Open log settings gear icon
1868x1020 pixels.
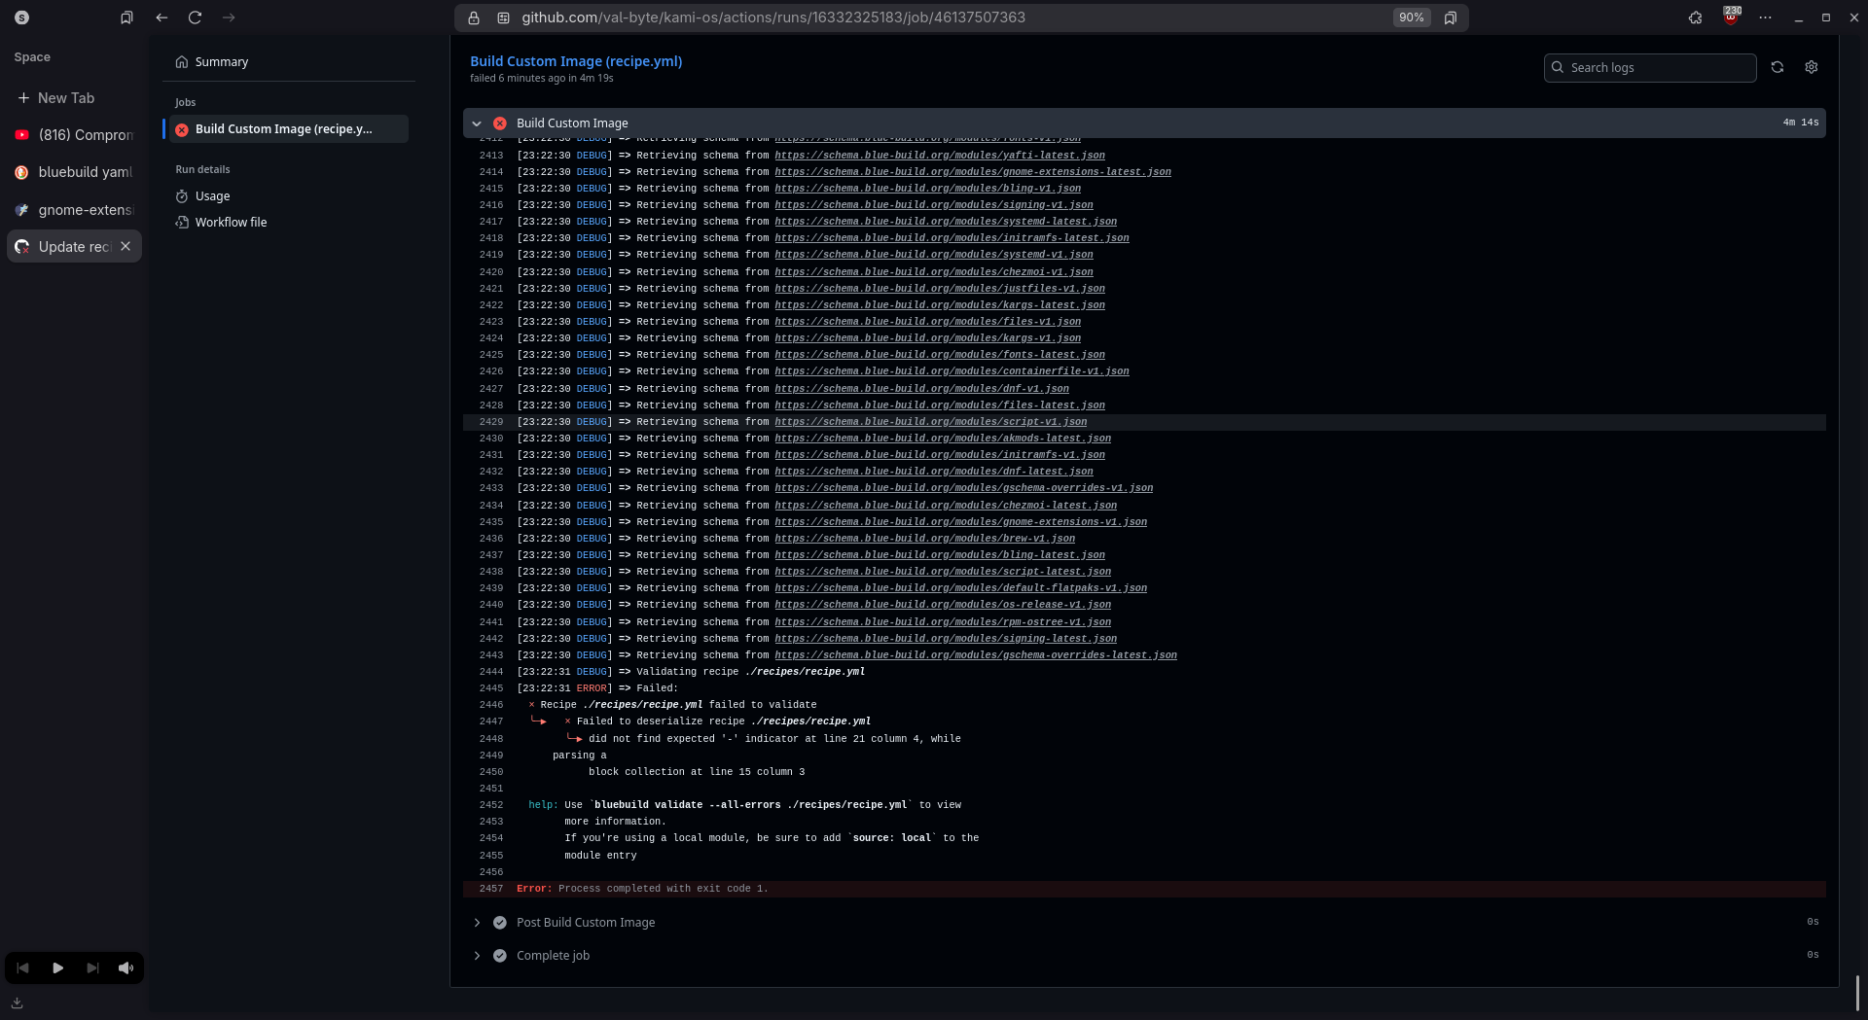click(x=1811, y=67)
